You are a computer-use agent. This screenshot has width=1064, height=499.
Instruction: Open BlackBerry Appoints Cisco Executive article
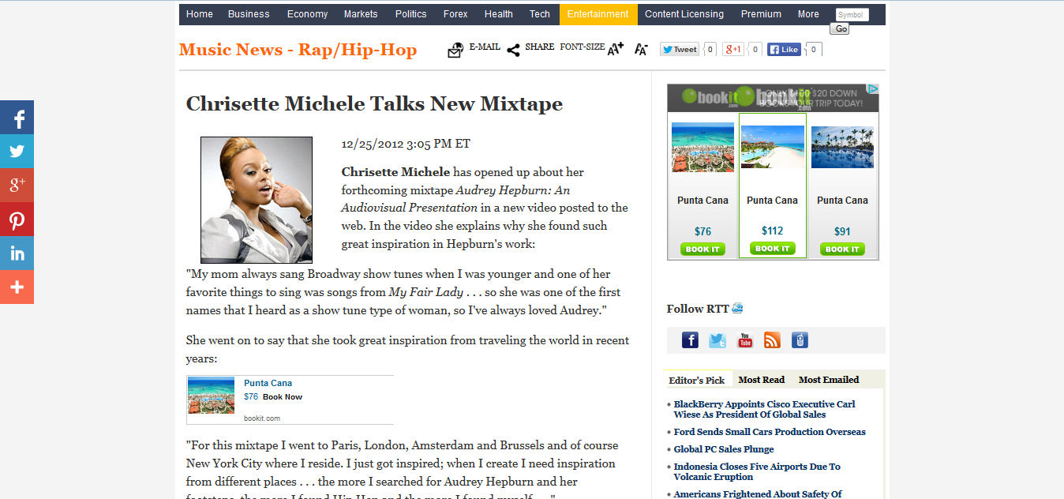point(764,409)
